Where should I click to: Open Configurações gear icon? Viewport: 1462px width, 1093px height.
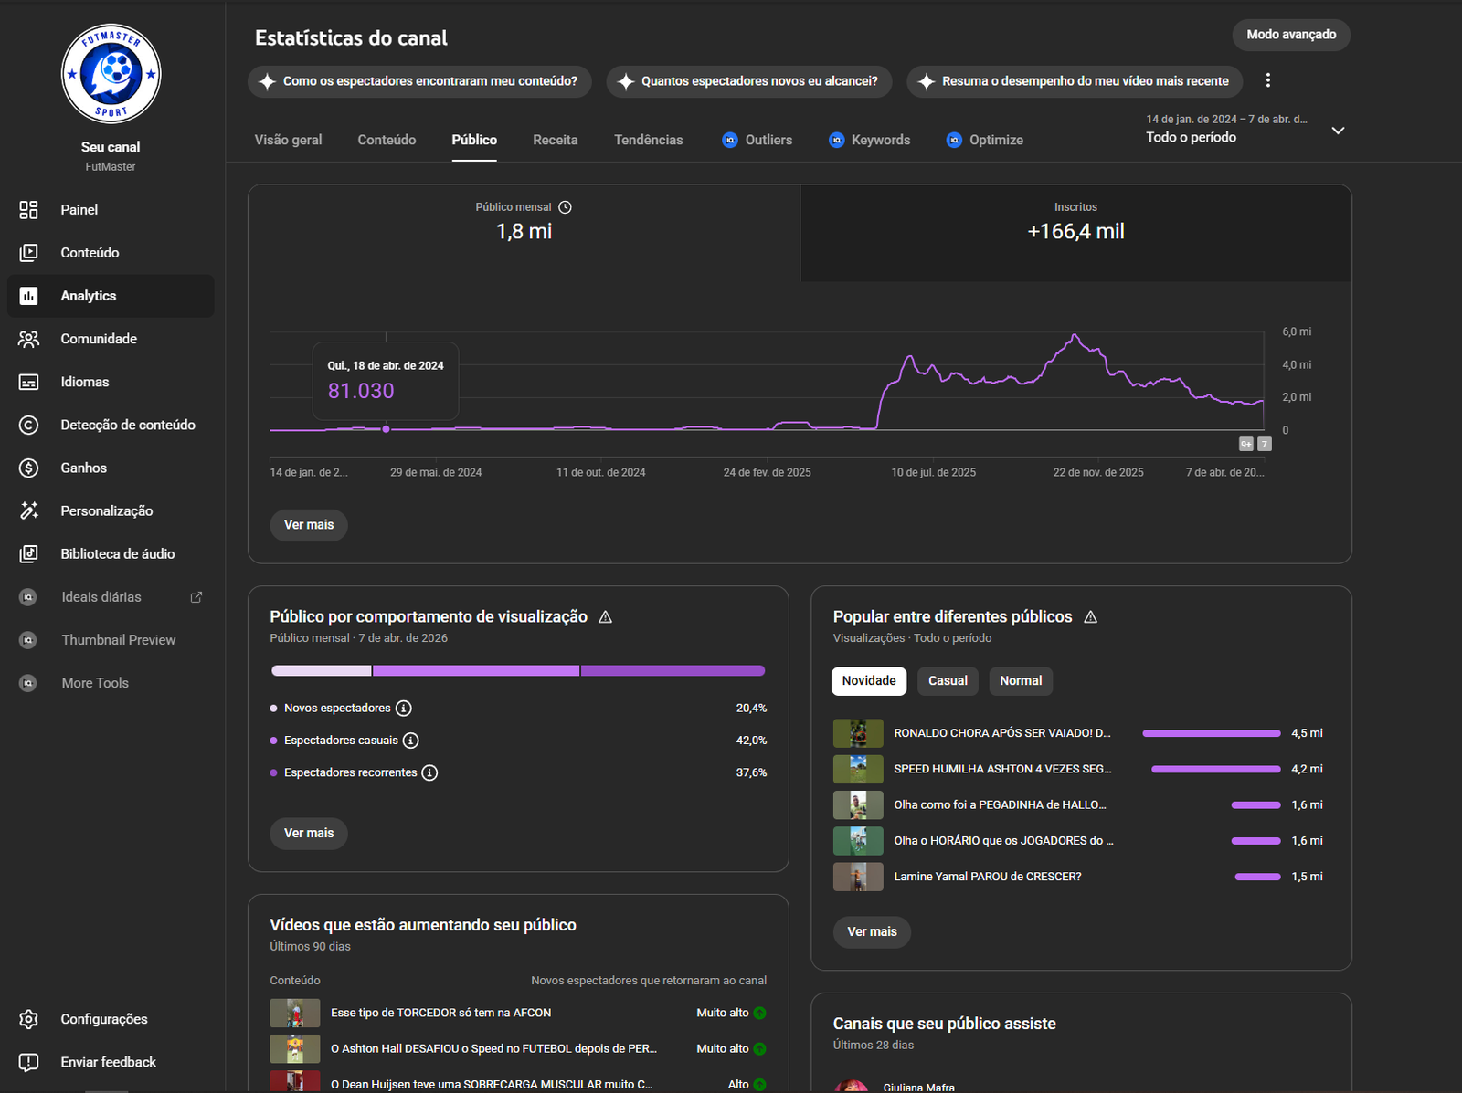point(28,1019)
